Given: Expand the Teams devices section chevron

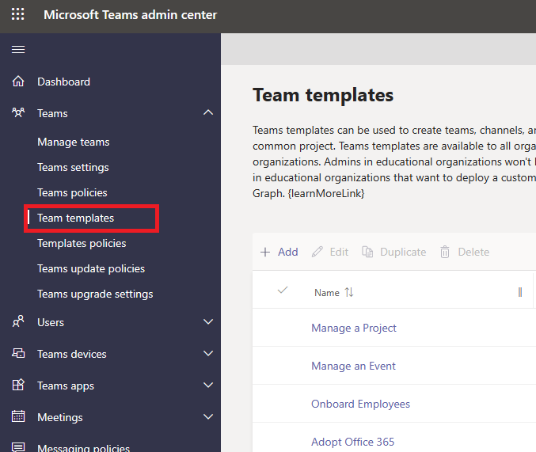Looking at the screenshot, I should click(x=208, y=353).
